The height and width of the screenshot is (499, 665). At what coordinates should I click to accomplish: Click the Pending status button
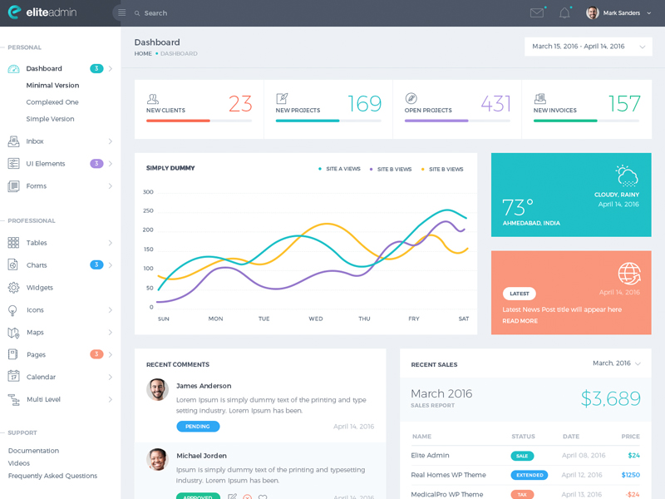[198, 427]
